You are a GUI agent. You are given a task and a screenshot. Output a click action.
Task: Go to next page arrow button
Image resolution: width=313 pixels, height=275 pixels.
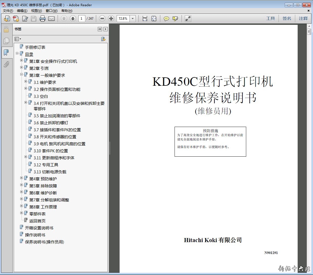(73, 19)
